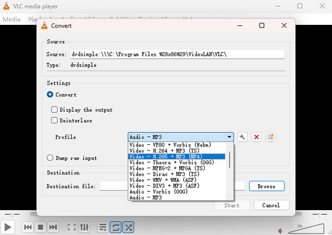Enable Display the output checkbox

click(x=54, y=109)
